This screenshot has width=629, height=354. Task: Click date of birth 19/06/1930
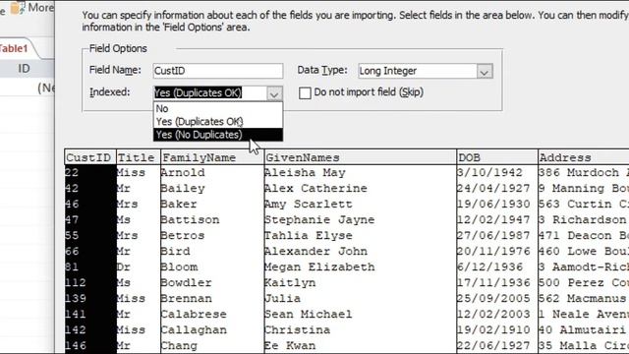coord(493,204)
